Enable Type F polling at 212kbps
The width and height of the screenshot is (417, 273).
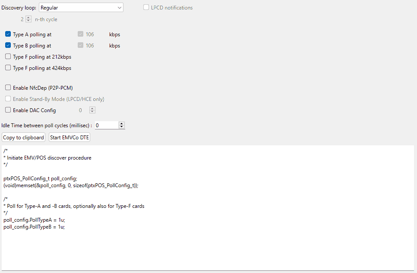click(x=8, y=56)
